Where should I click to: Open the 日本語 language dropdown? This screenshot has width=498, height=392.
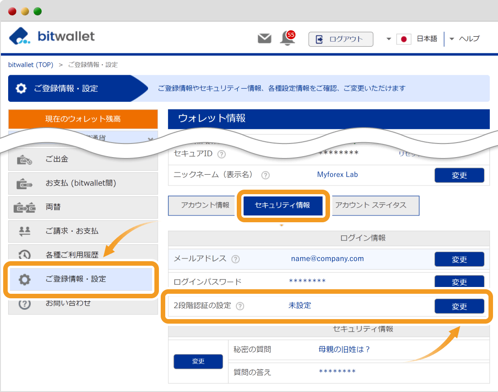[426, 39]
